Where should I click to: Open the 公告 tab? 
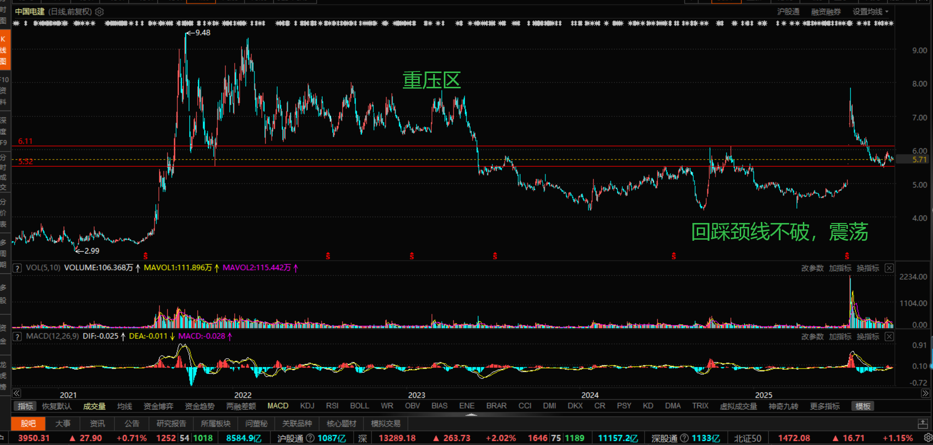[x=132, y=423]
